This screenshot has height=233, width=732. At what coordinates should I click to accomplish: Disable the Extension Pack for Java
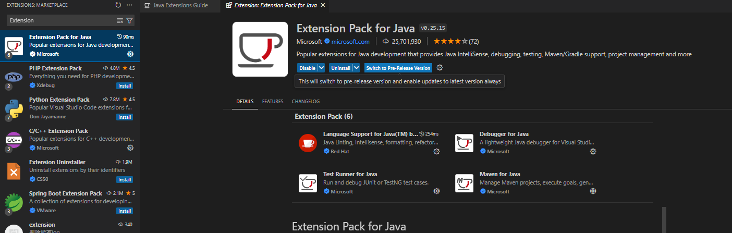click(307, 68)
